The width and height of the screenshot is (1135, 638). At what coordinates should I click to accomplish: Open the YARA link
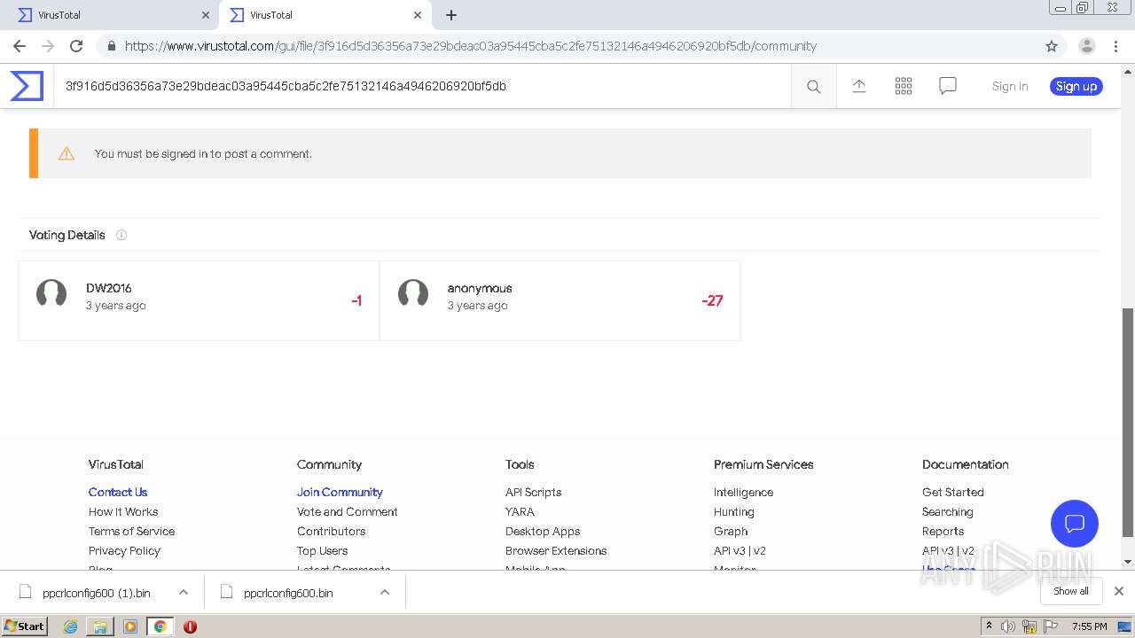[520, 511]
